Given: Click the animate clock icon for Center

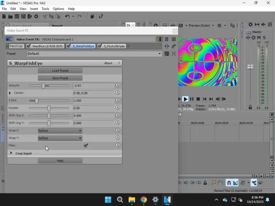Looking at the screenshot, I should [x=118, y=93].
